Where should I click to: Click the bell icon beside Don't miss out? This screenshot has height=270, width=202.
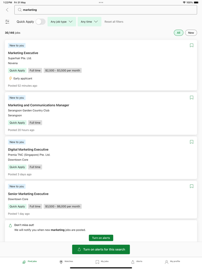(x=10, y=226)
